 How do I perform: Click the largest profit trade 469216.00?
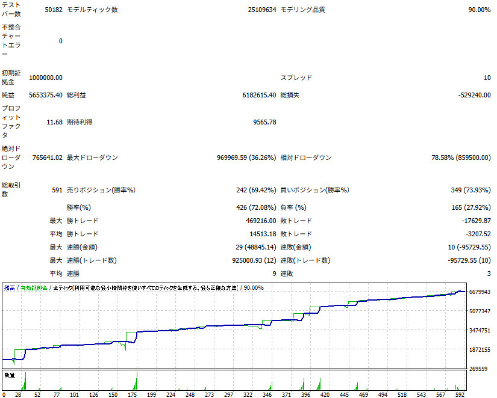(x=261, y=221)
